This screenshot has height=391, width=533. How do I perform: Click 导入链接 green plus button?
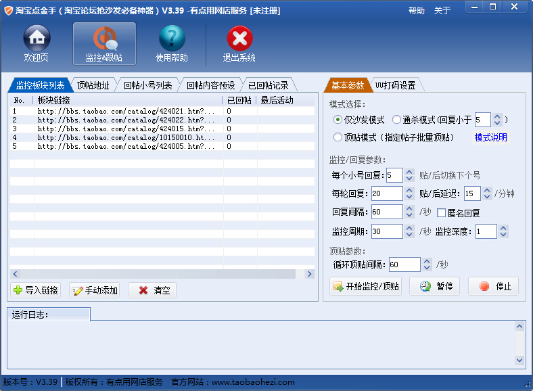[36, 290]
